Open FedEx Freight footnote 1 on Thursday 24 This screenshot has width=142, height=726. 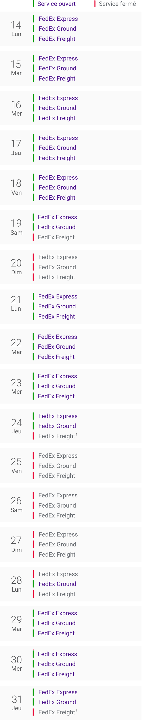point(77,434)
